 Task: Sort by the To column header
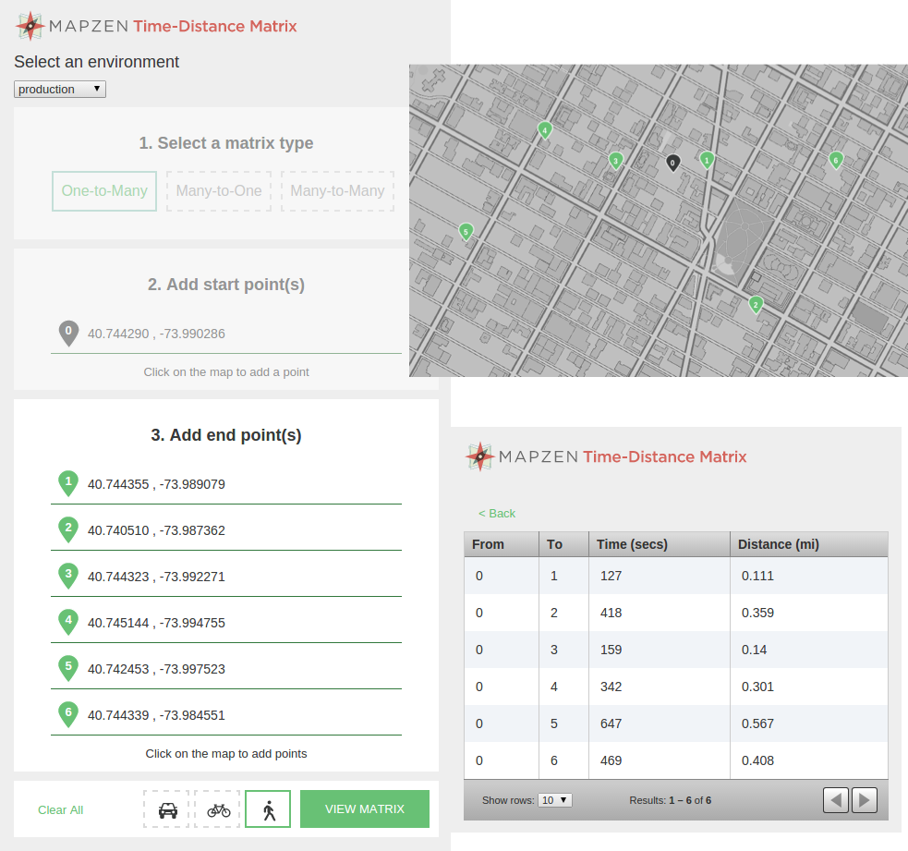564,544
